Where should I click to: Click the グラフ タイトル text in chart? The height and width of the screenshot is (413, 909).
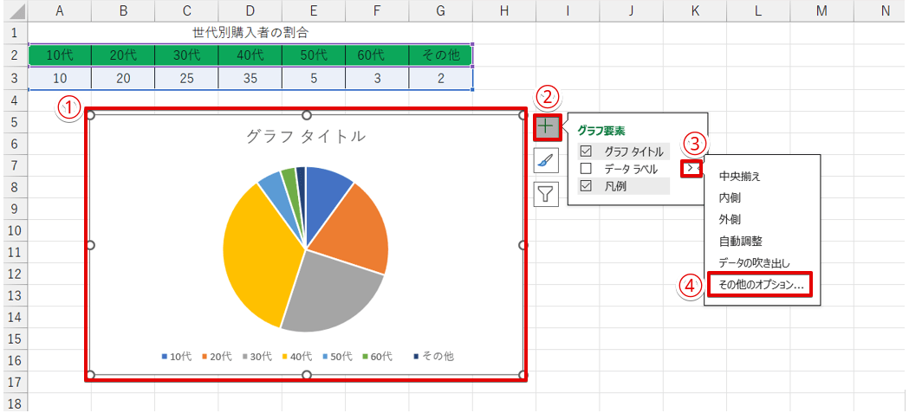[x=305, y=136]
